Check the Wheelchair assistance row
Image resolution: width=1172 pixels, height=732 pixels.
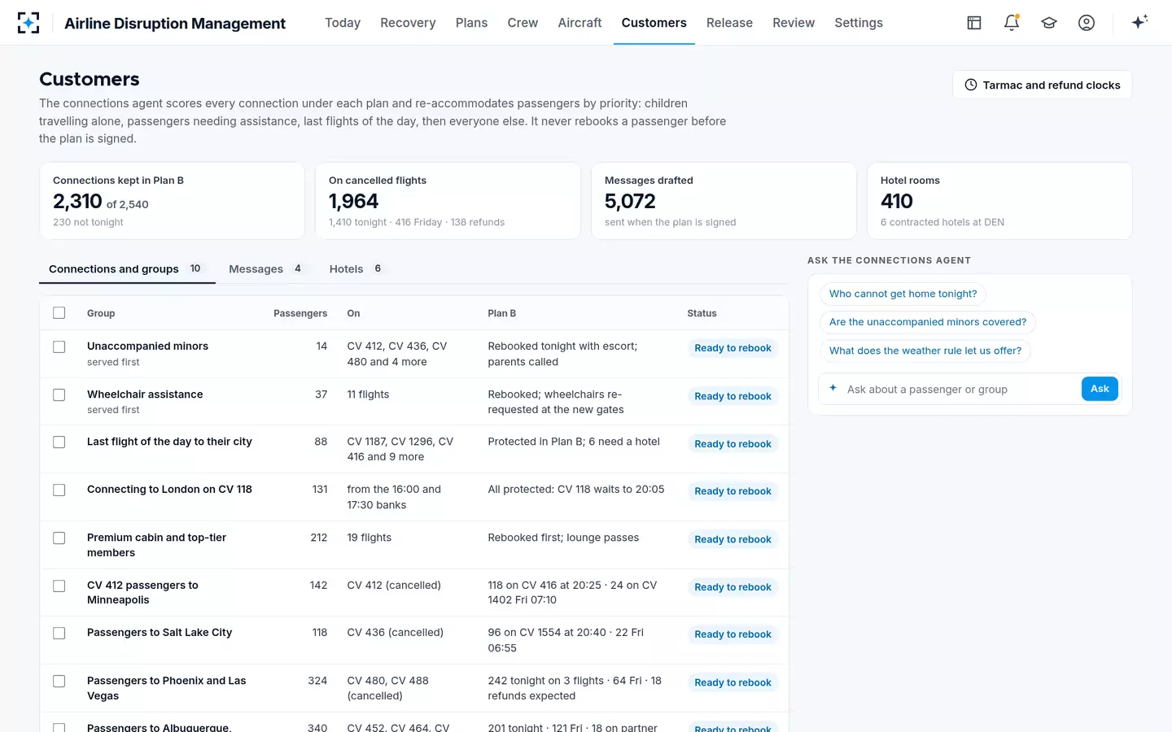tap(59, 395)
